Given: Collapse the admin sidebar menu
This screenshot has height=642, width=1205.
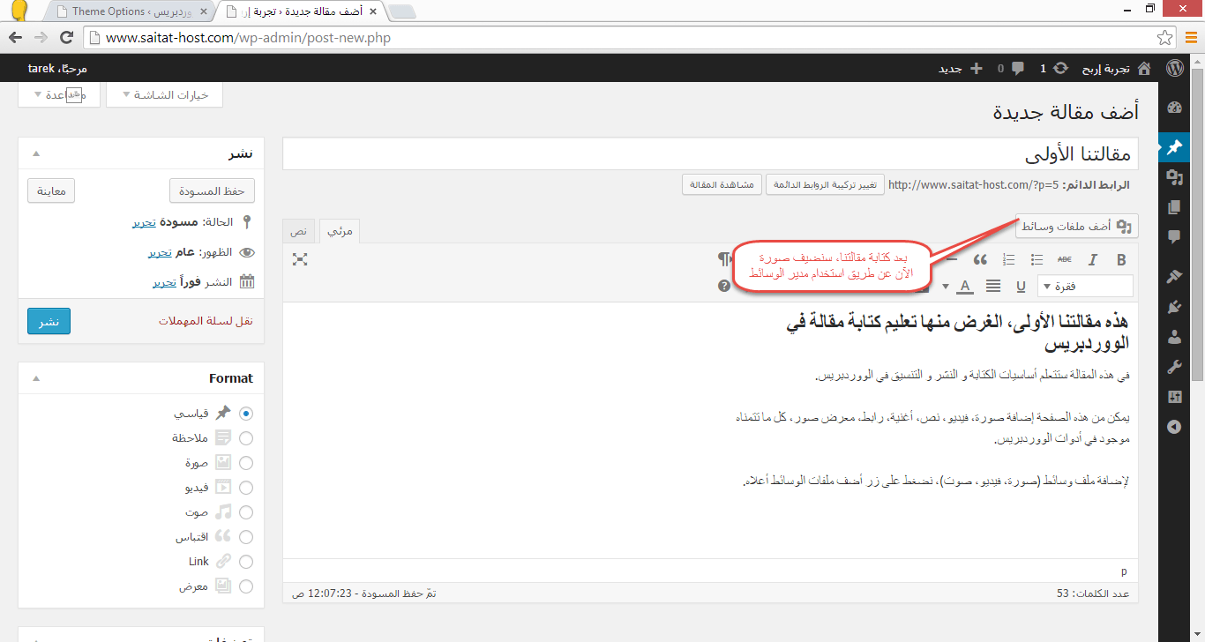Looking at the screenshot, I should click(1174, 427).
